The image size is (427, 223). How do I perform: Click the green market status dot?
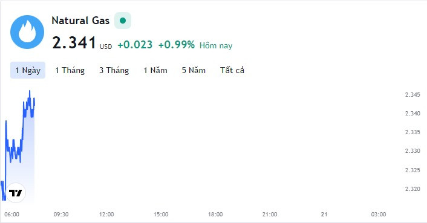coord(123,21)
